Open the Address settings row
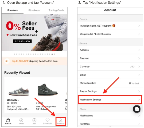Viewport: 144px width, 128px height. (110, 50)
